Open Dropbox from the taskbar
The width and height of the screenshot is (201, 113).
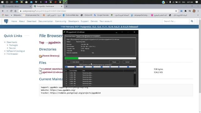click(x=36, y=2)
